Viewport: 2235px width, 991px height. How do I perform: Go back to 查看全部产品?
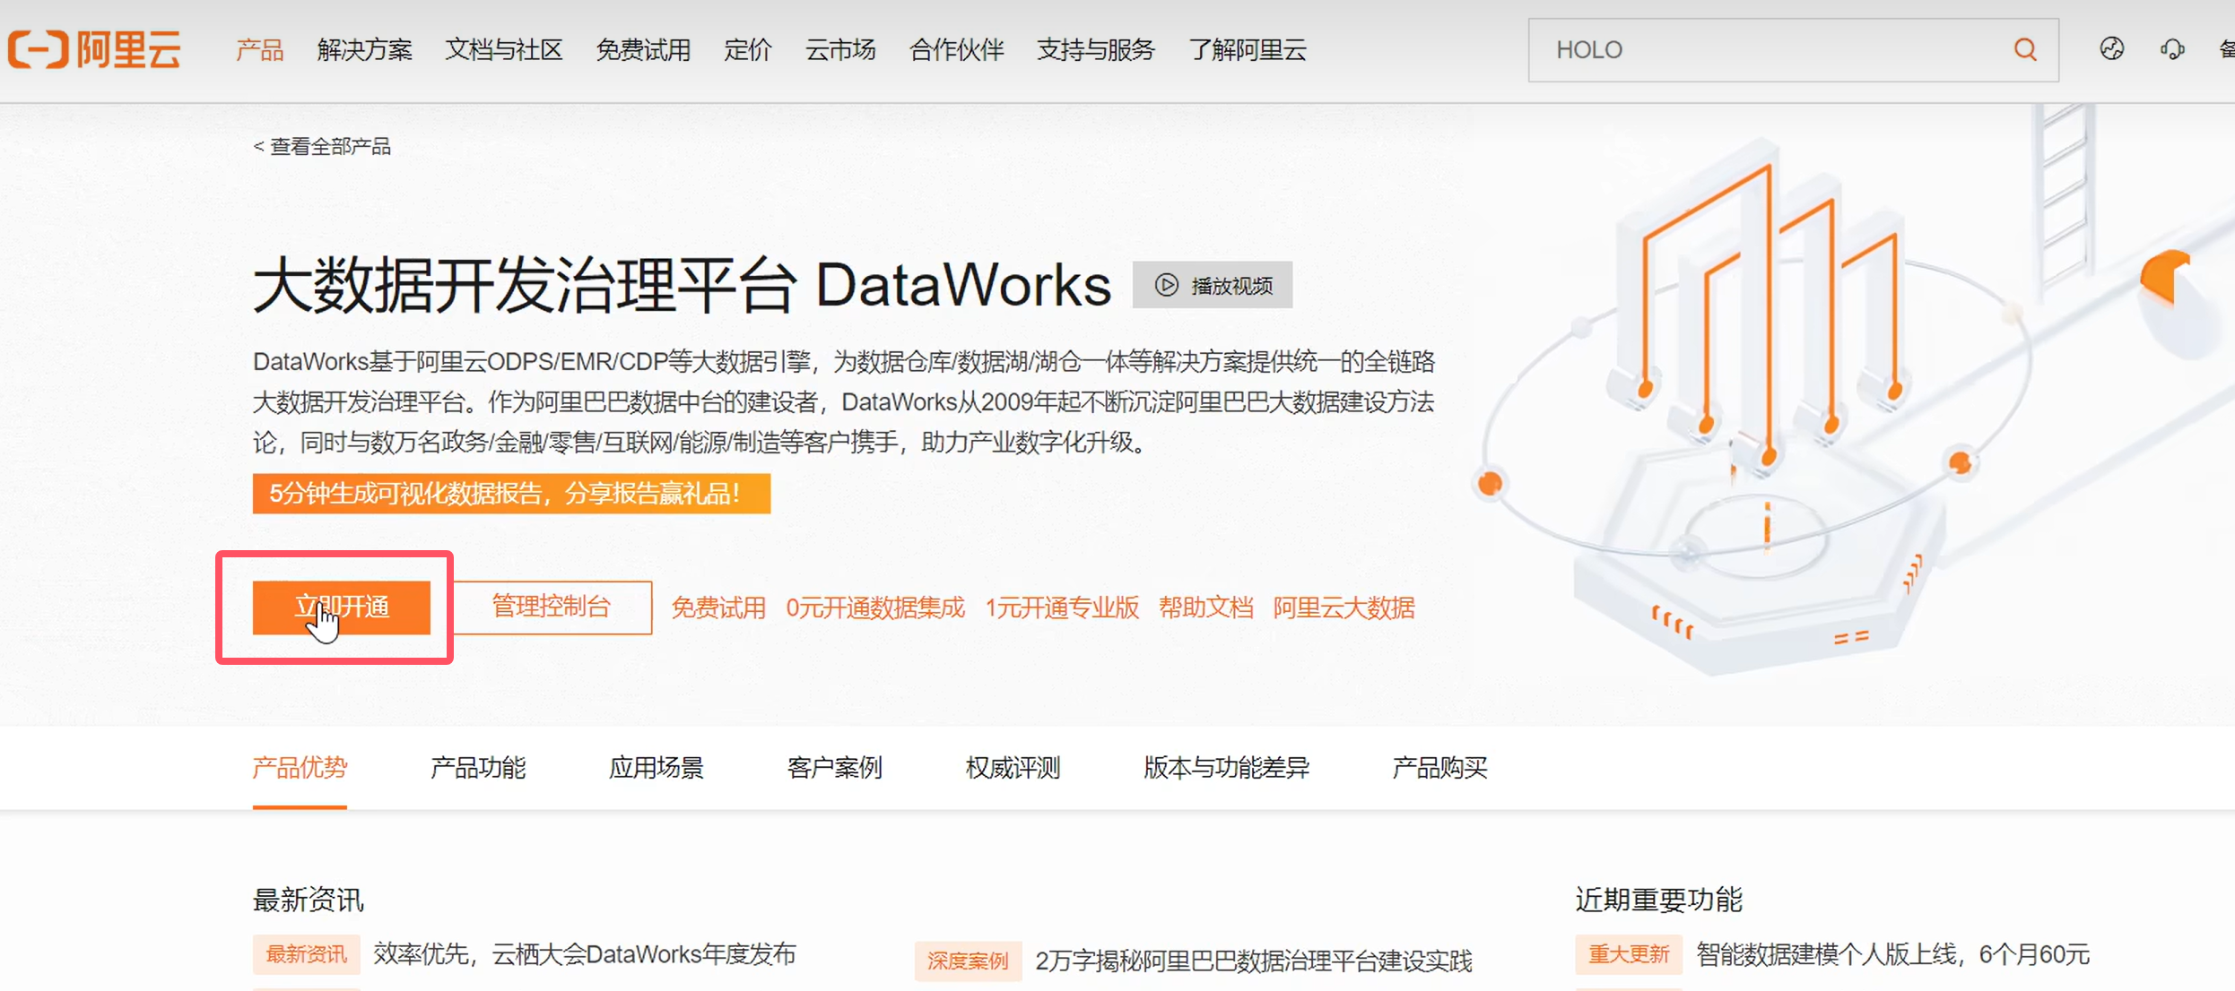pyautogui.click(x=323, y=146)
